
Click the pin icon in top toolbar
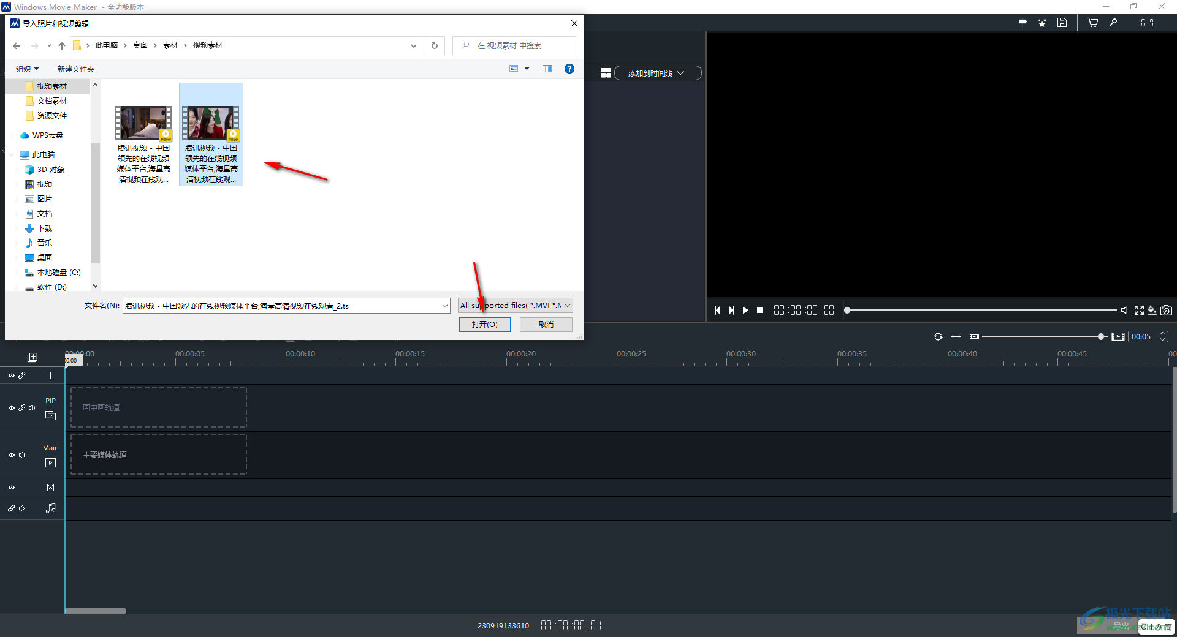point(1023,23)
